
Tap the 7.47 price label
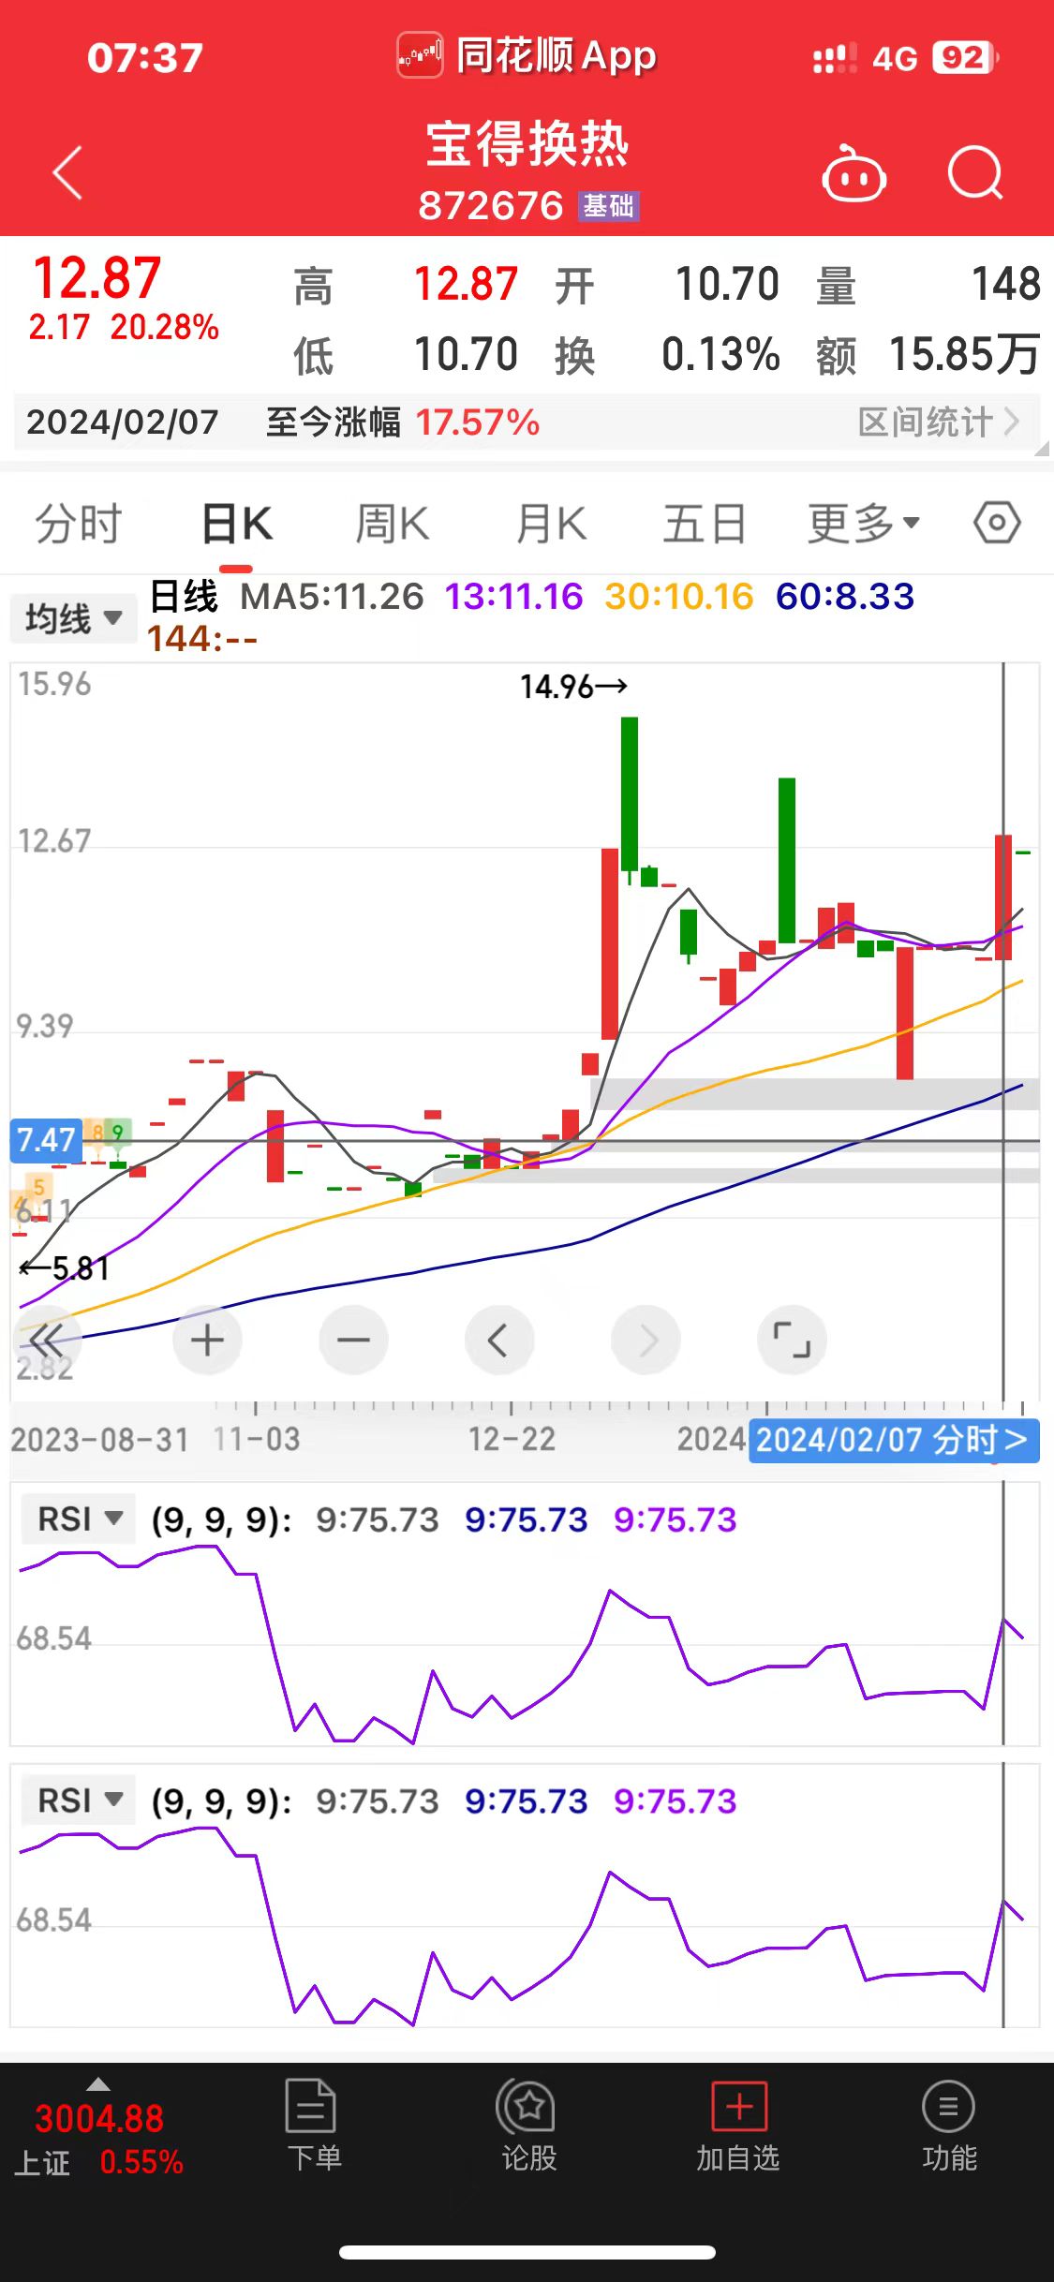(45, 1140)
